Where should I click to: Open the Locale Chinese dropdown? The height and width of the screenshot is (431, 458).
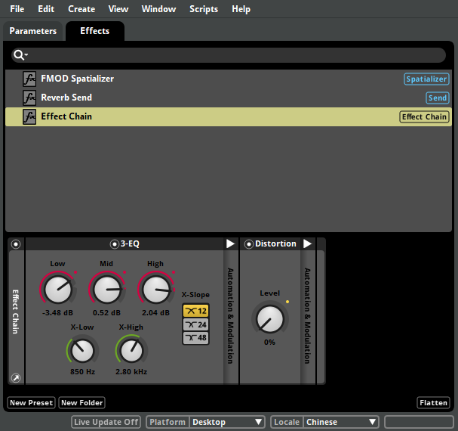click(341, 422)
